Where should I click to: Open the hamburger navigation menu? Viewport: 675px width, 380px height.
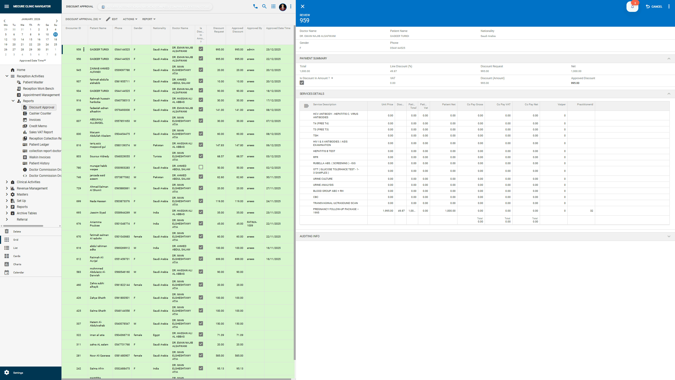tap(6, 6)
